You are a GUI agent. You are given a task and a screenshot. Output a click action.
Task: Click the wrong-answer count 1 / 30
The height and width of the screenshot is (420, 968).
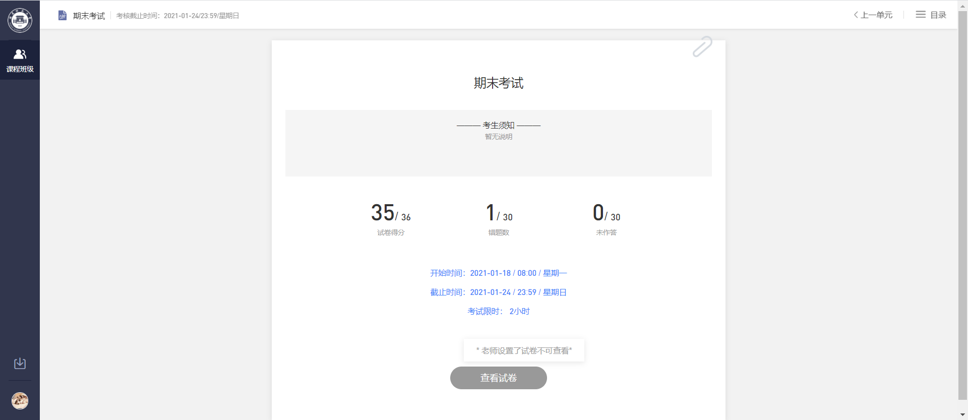click(x=499, y=213)
